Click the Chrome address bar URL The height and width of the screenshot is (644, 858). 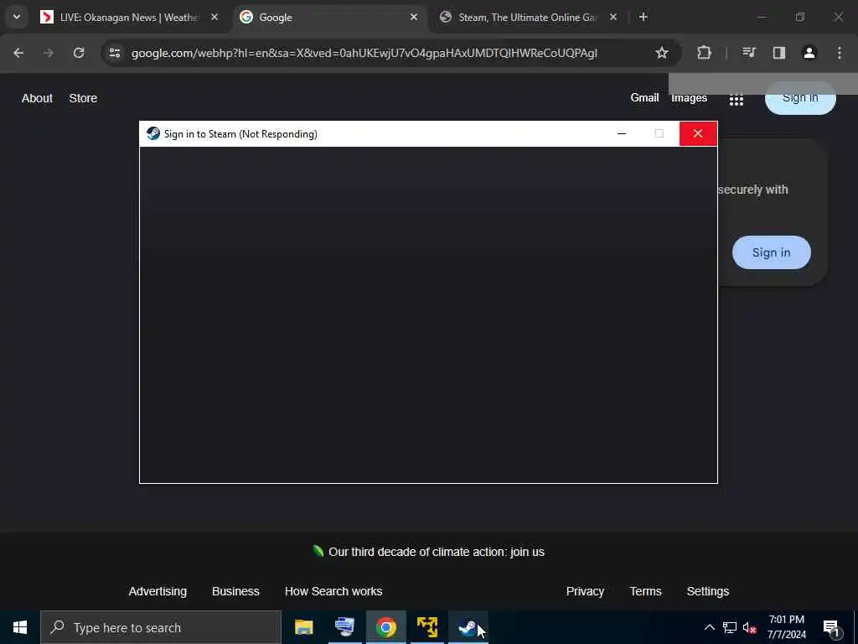[x=364, y=53]
